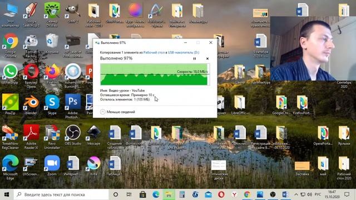The image size is (356, 200).
Task: Launch UVScreen desktop shortcut
Action: coord(31,166)
